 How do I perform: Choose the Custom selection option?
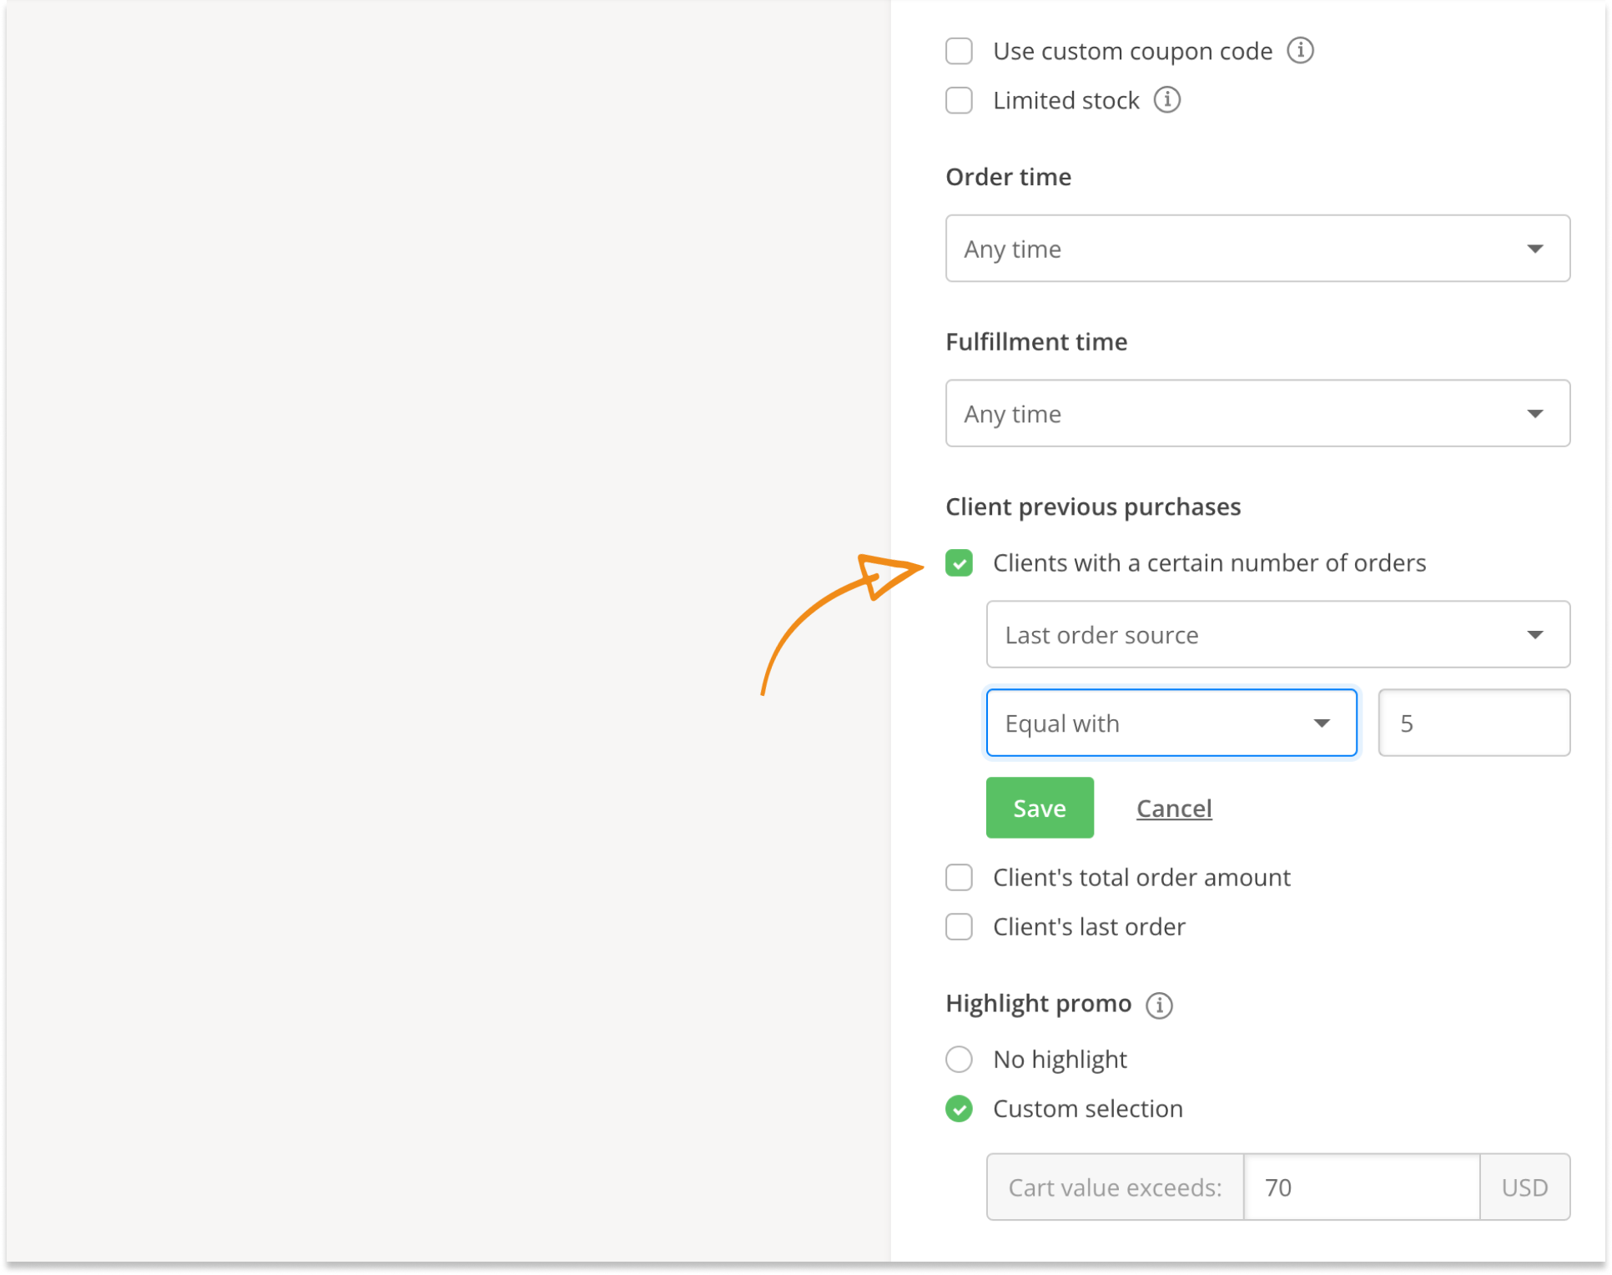tap(959, 1109)
